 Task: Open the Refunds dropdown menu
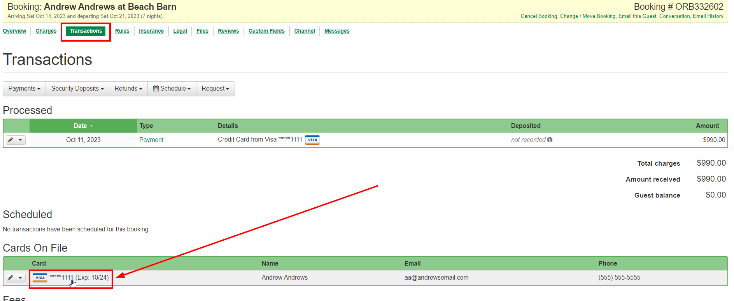click(x=128, y=89)
